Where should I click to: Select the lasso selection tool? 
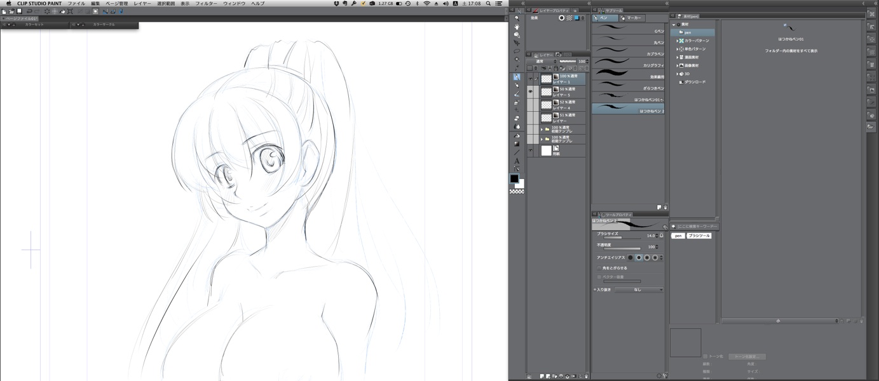[517, 51]
